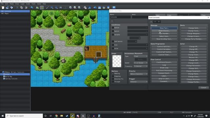The image size is (210, 118).
Task: Switch to Event editing mode icon
Action: (42, 8)
